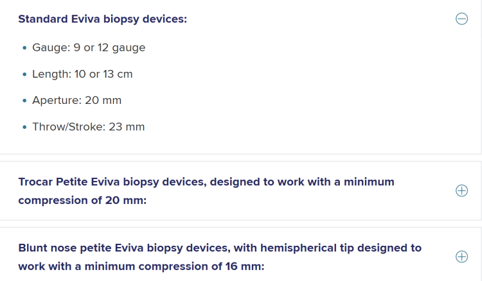Open the Trocar Petite Eviva biopsy devices heading
This screenshot has height=281, width=482.
[x=206, y=191]
